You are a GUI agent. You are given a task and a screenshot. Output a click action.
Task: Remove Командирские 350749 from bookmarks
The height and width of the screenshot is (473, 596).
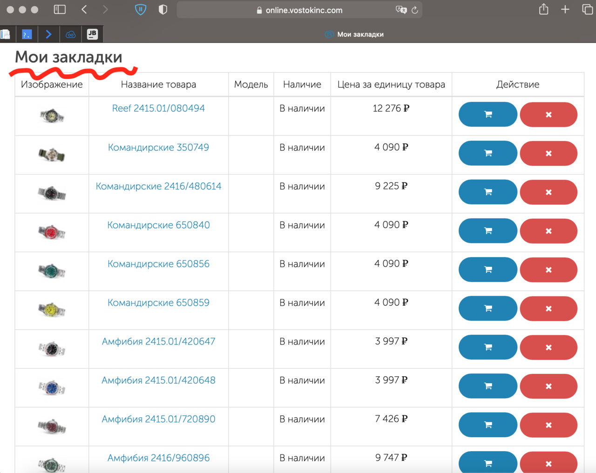[x=549, y=153]
